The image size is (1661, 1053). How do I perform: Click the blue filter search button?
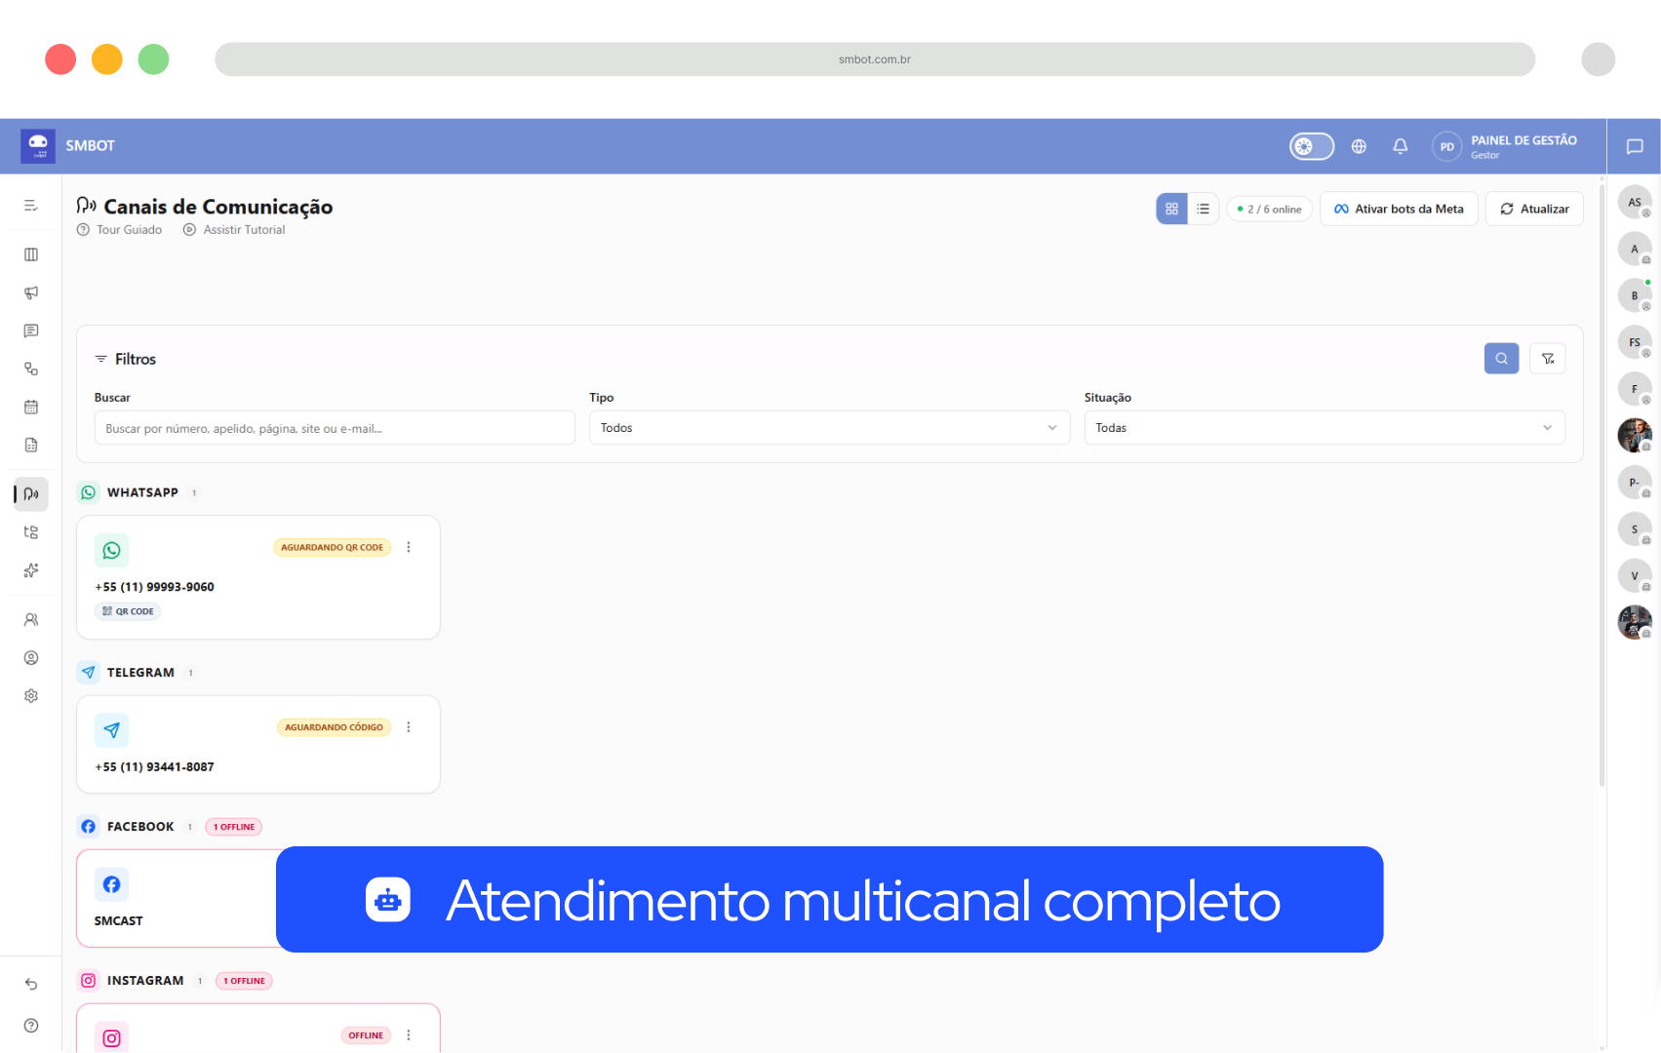1501,359
